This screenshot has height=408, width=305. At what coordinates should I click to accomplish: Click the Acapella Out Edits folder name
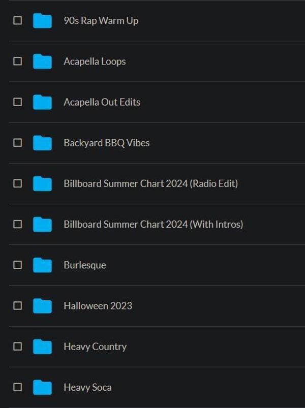(102, 102)
